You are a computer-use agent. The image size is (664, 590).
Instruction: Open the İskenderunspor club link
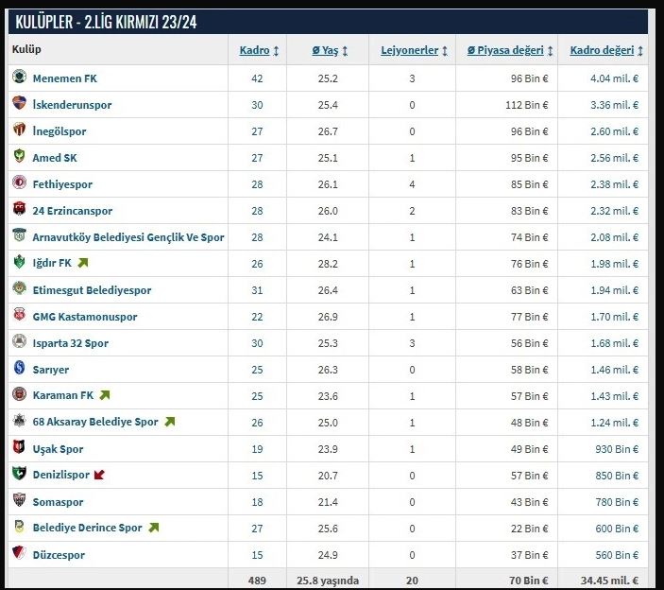pyautogui.click(x=72, y=105)
